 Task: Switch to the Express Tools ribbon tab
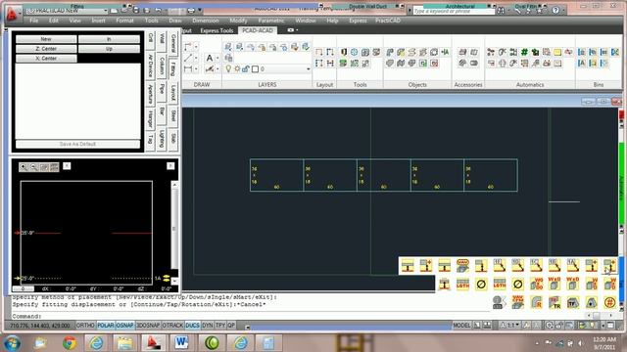[217, 30]
